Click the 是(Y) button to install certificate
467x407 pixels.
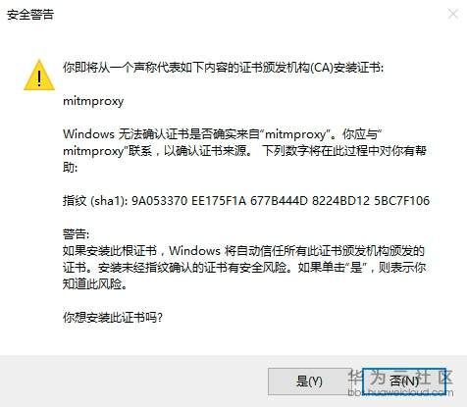click(x=309, y=382)
